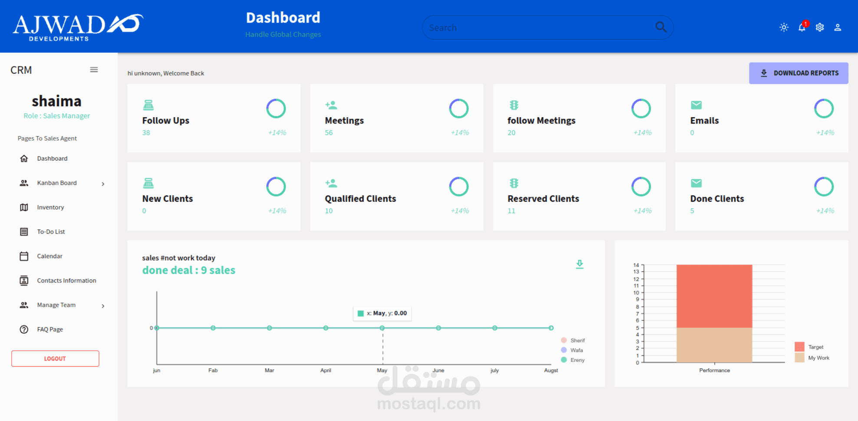Click the settings gear in the top bar
The image size is (858, 421).
[x=820, y=27]
